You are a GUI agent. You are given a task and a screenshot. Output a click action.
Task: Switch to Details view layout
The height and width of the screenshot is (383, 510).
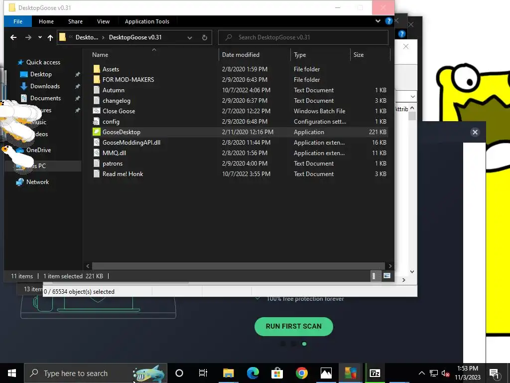[374, 276]
